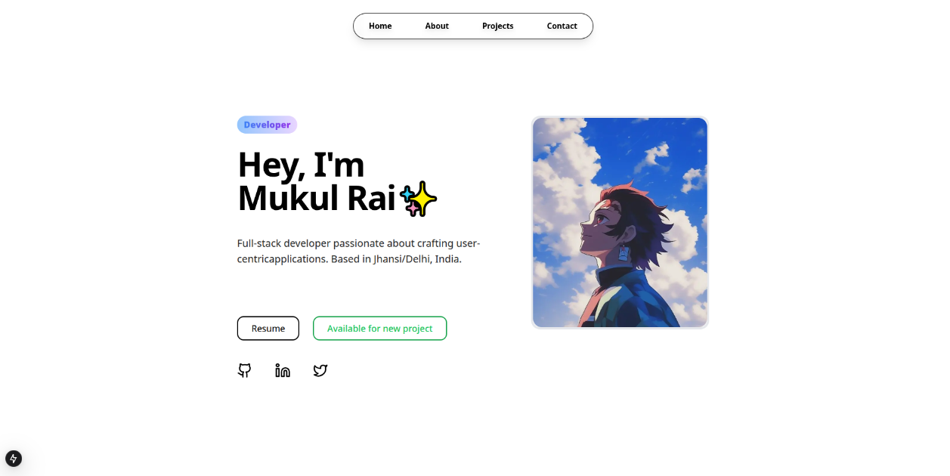The height and width of the screenshot is (476, 950).
Task: Select Contact in the top navigation
Action: tap(562, 26)
